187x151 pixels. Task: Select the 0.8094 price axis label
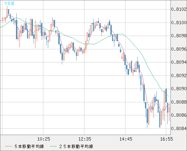(x=179, y=62)
